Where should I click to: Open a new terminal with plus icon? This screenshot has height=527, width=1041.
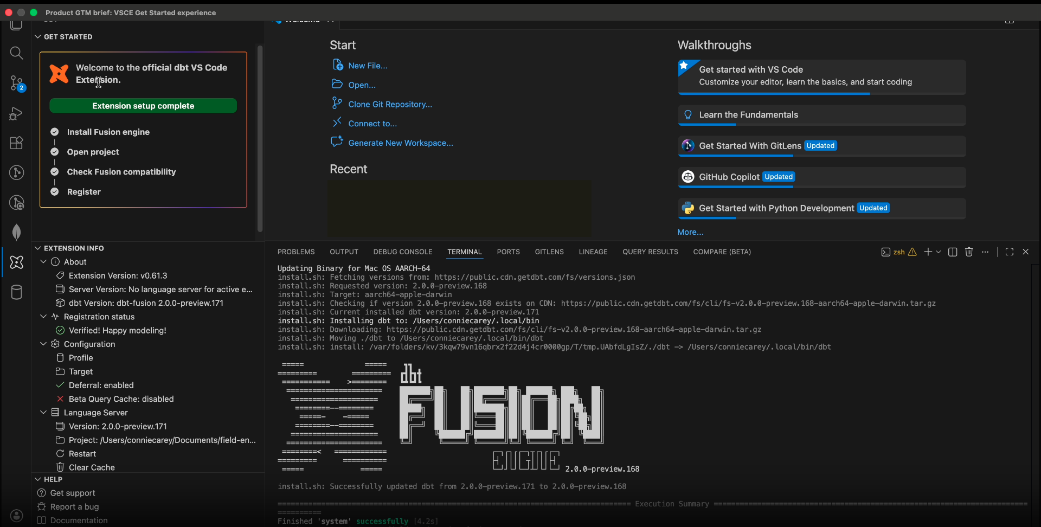(x=928, y=252)
